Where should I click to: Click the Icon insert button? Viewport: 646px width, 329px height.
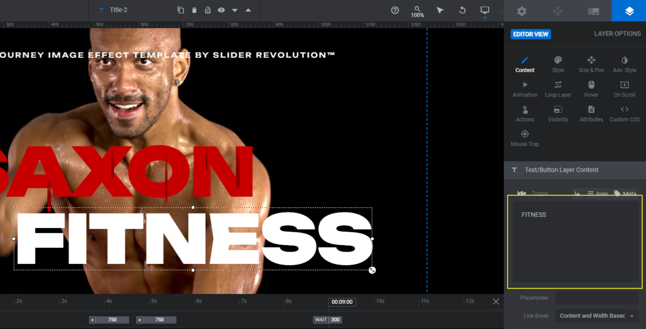coord(597,194)
